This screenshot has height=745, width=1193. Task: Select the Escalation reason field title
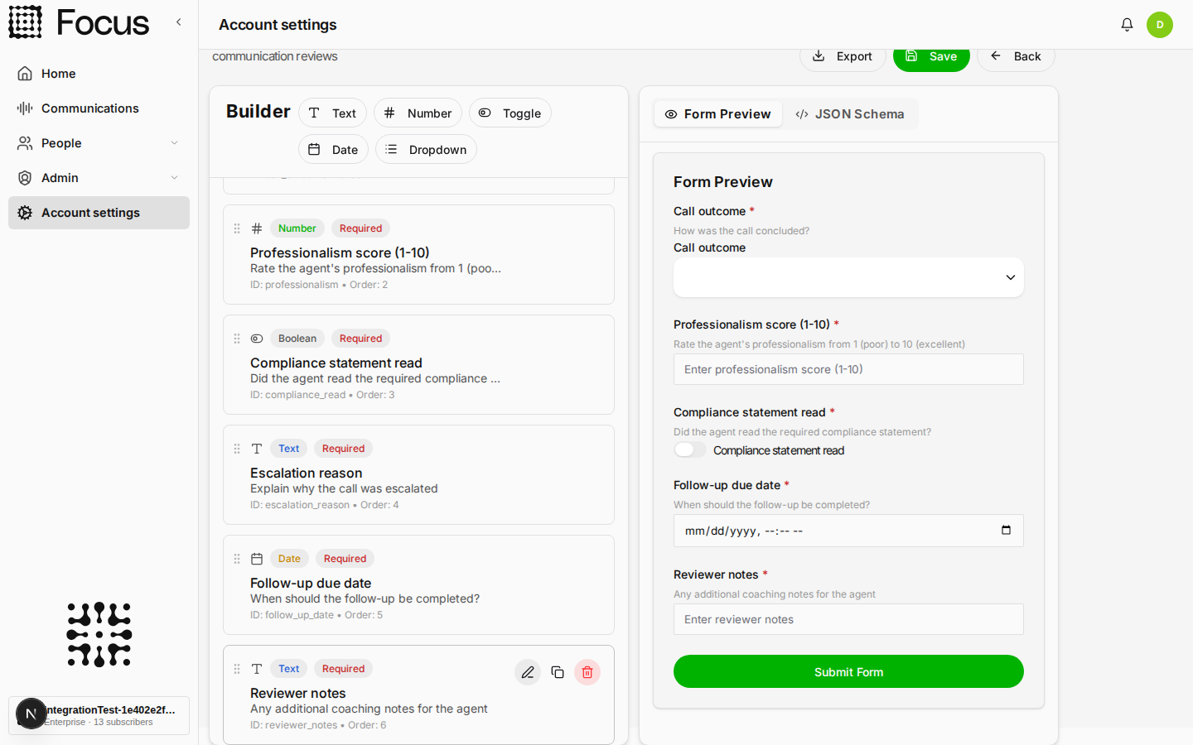(307, 473)
